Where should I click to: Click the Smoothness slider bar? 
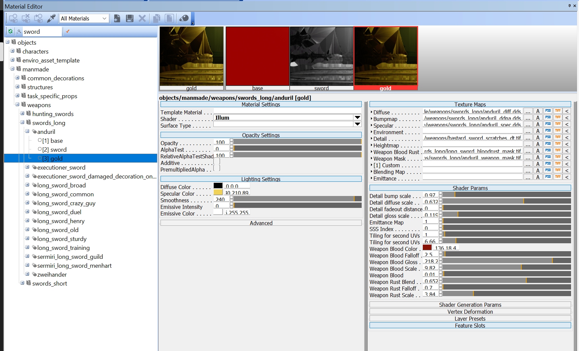click(297, 199)
